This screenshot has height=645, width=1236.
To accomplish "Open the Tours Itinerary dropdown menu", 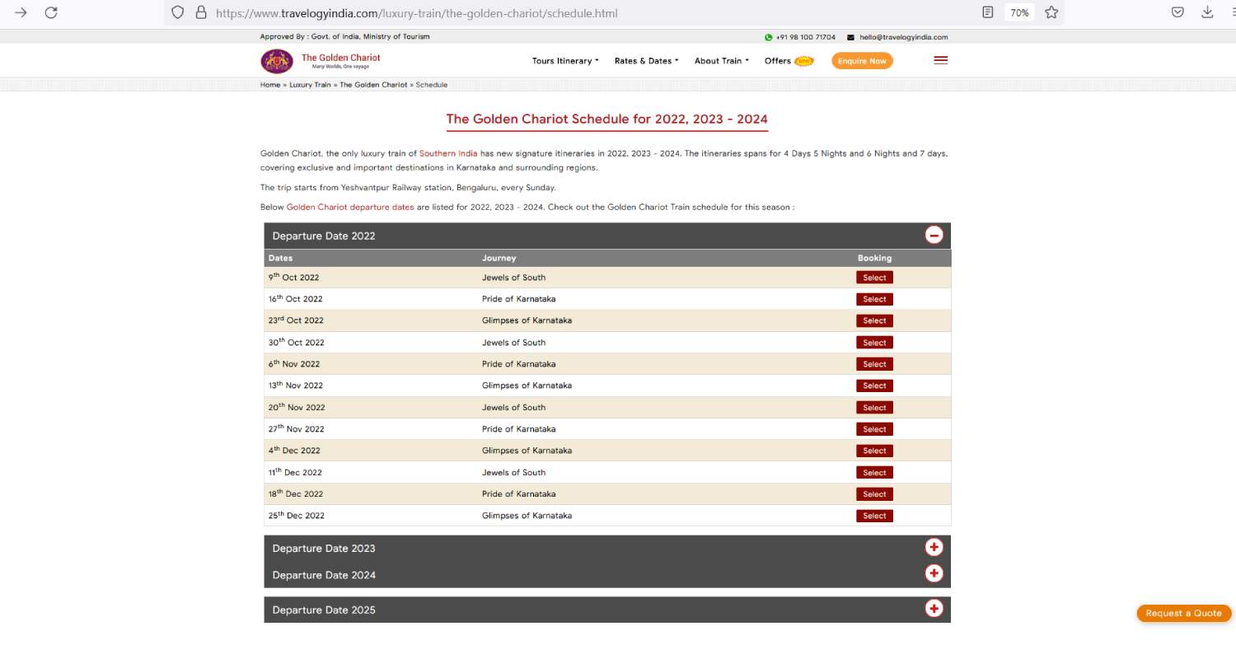I will point(564,61).
